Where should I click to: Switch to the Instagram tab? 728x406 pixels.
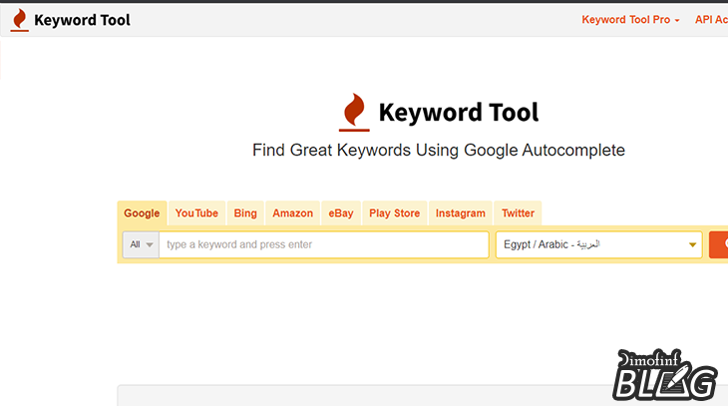click(460, 213)
